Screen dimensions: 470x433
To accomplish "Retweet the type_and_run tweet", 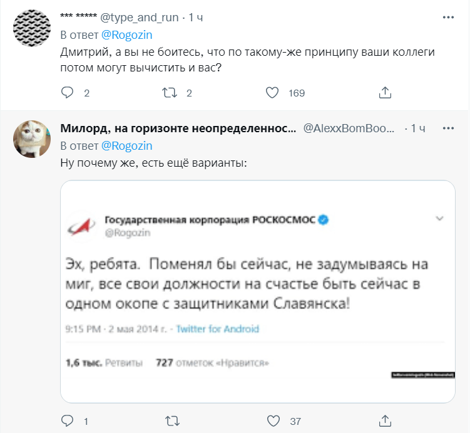I will [x=169, y=93].
